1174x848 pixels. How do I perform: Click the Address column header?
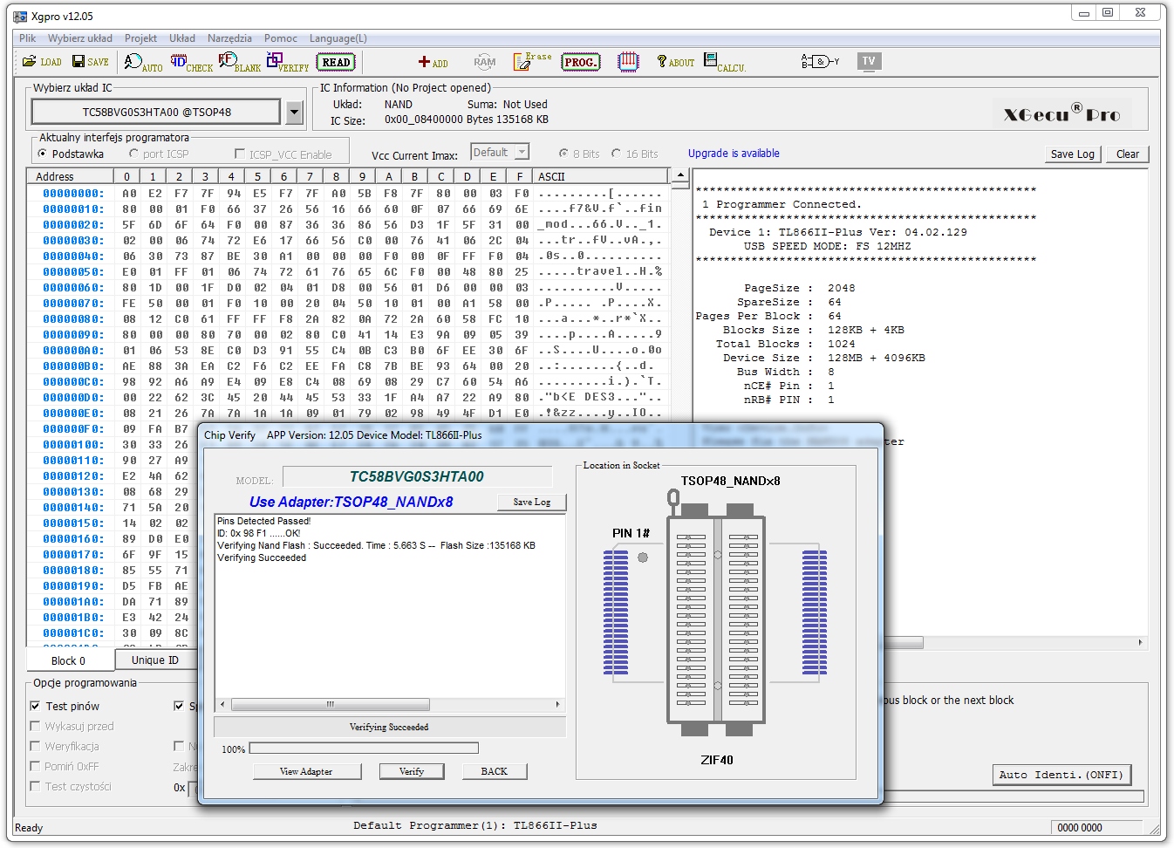pos(70,176)
